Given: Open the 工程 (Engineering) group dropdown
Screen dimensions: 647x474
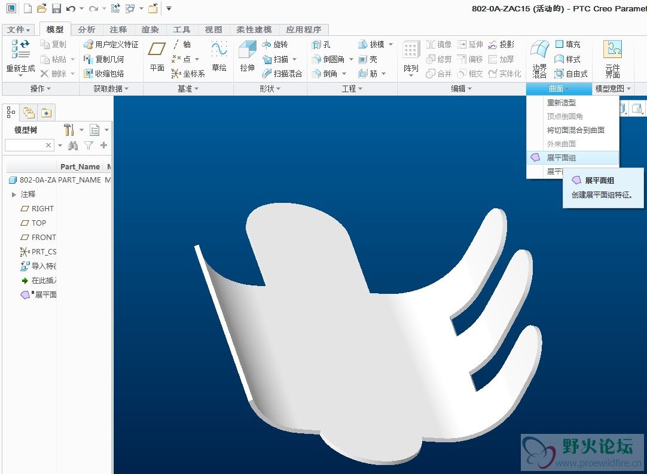Looking at the screenshot, I should tap(352, 89).
